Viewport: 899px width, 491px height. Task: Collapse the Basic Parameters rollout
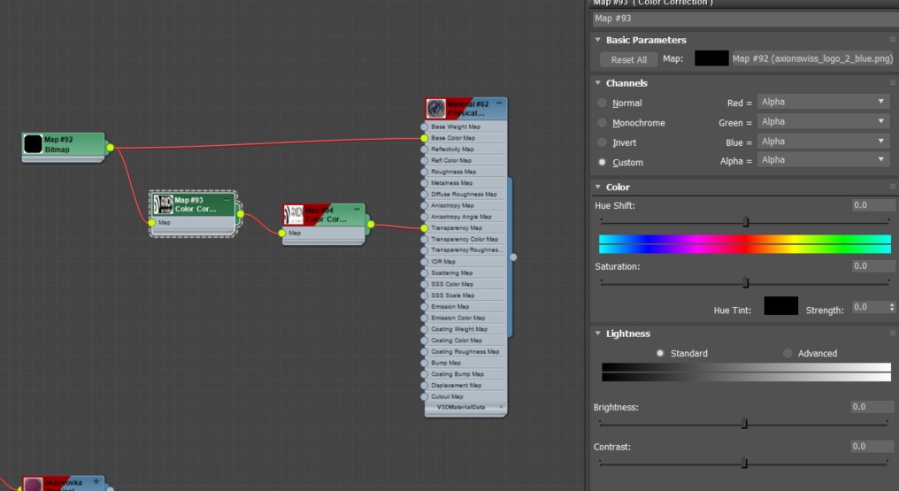coord(598,40)
